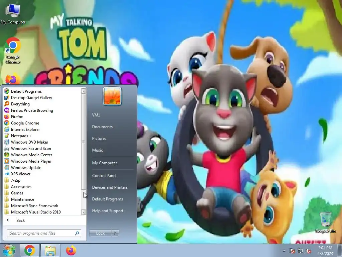Viewport: 342px width, 257px height.
Task: Open shutdown options arrow next to Lock
Action: click(115, 233)
